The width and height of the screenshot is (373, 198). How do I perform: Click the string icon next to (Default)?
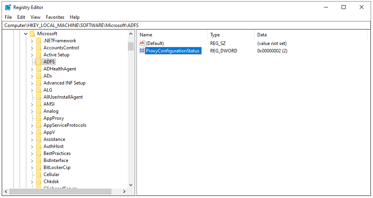[x=142, y=43]
